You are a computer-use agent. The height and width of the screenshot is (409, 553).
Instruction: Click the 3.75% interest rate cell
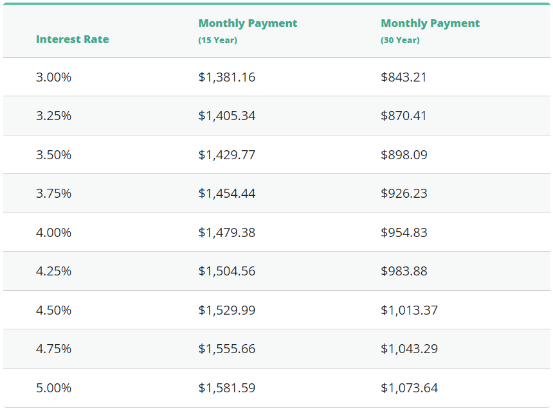click(x=53, y=193)
